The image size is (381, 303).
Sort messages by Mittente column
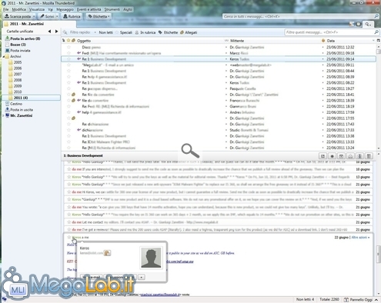pos(275,41)
